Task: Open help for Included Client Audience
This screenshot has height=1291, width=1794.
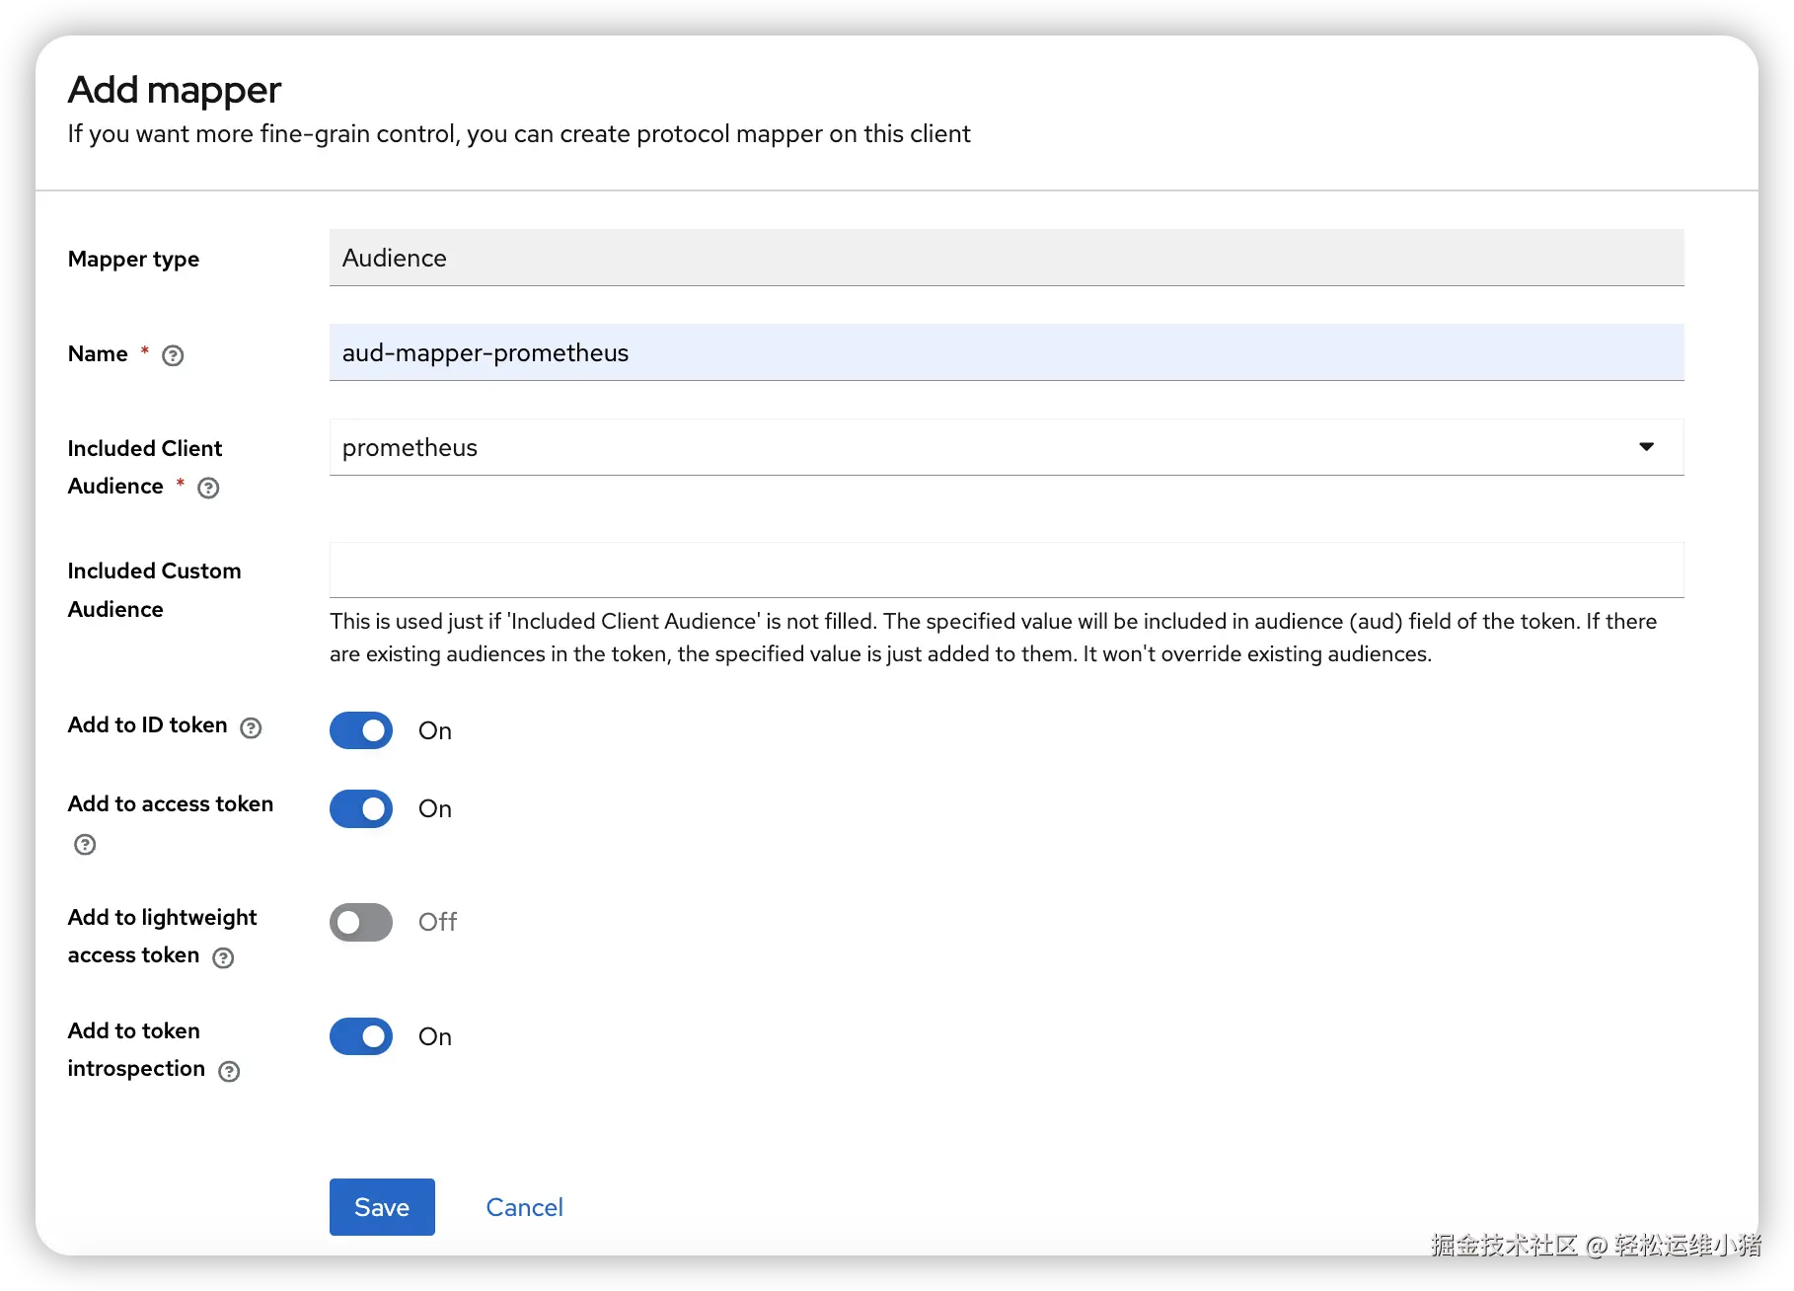Action: [208, 488]
